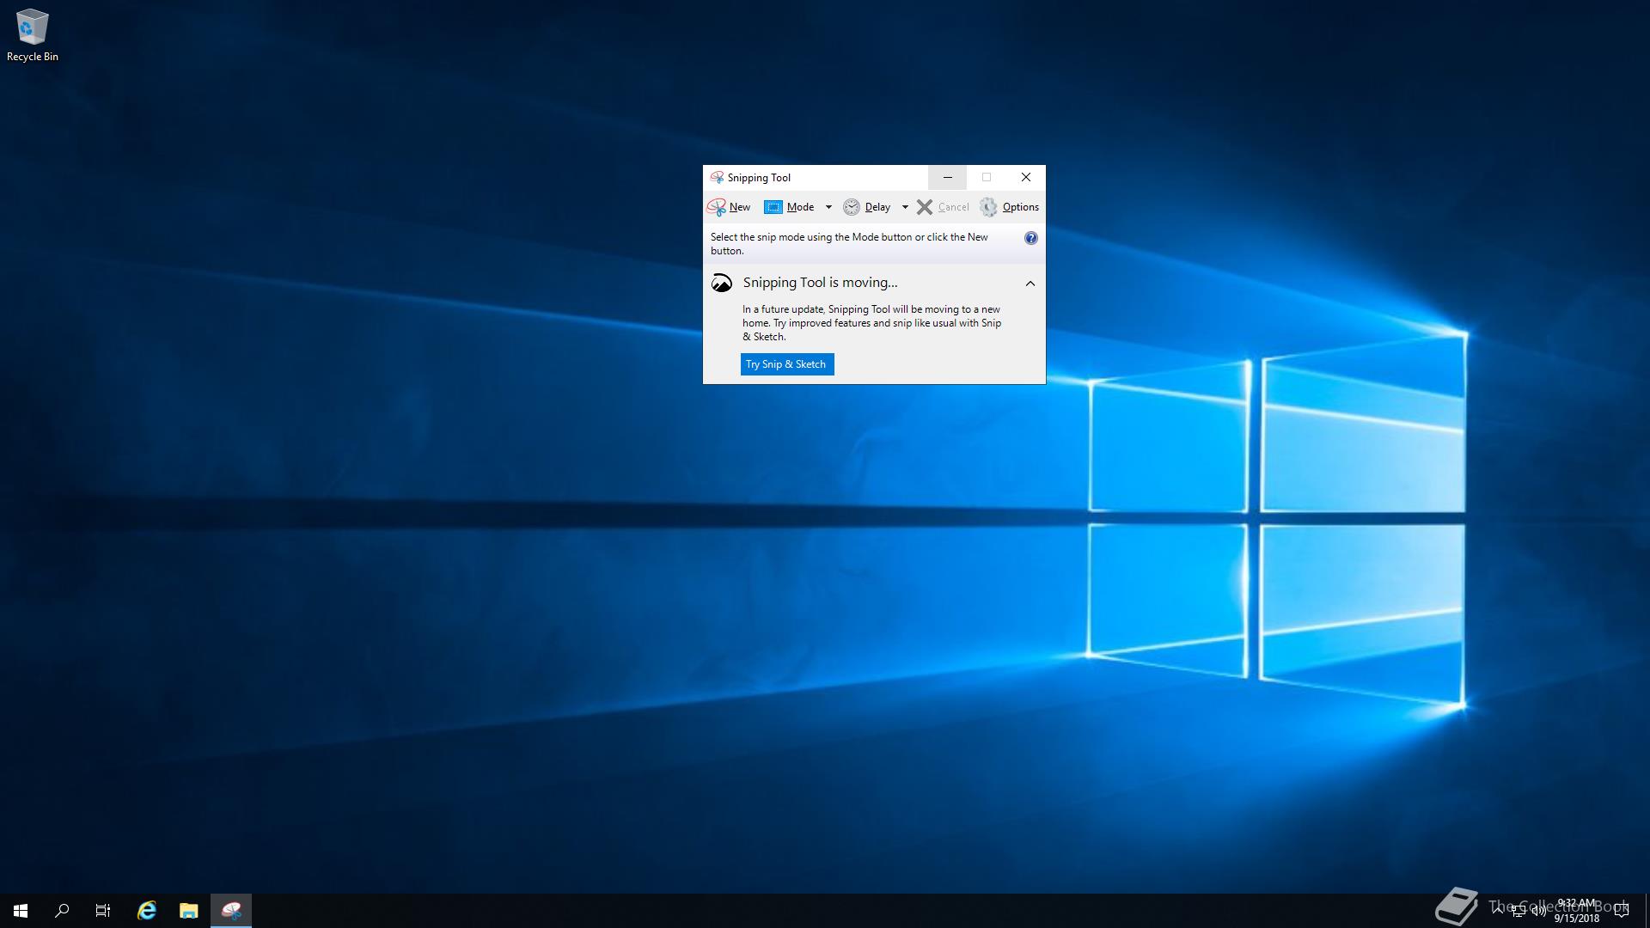
Task: Open the Windows Start menu
Action: [21, 911]
